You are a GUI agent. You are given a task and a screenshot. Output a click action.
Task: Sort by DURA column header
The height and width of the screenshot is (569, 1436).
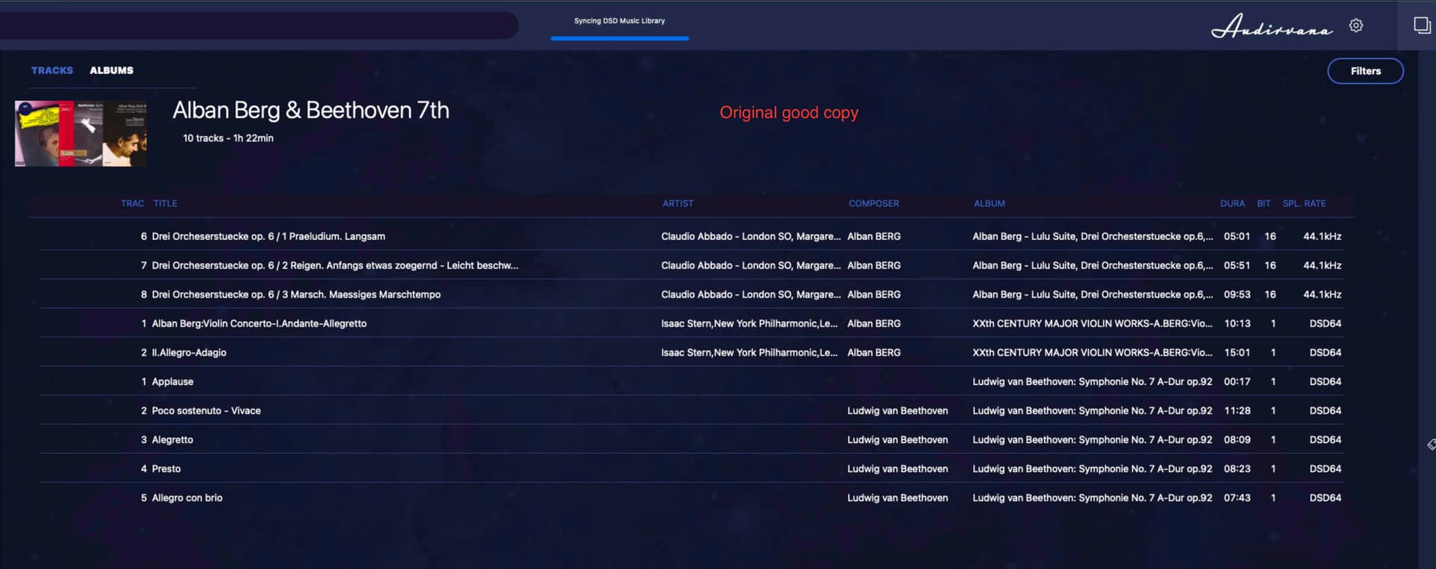pyautogui.click(x=1233, y=203)
